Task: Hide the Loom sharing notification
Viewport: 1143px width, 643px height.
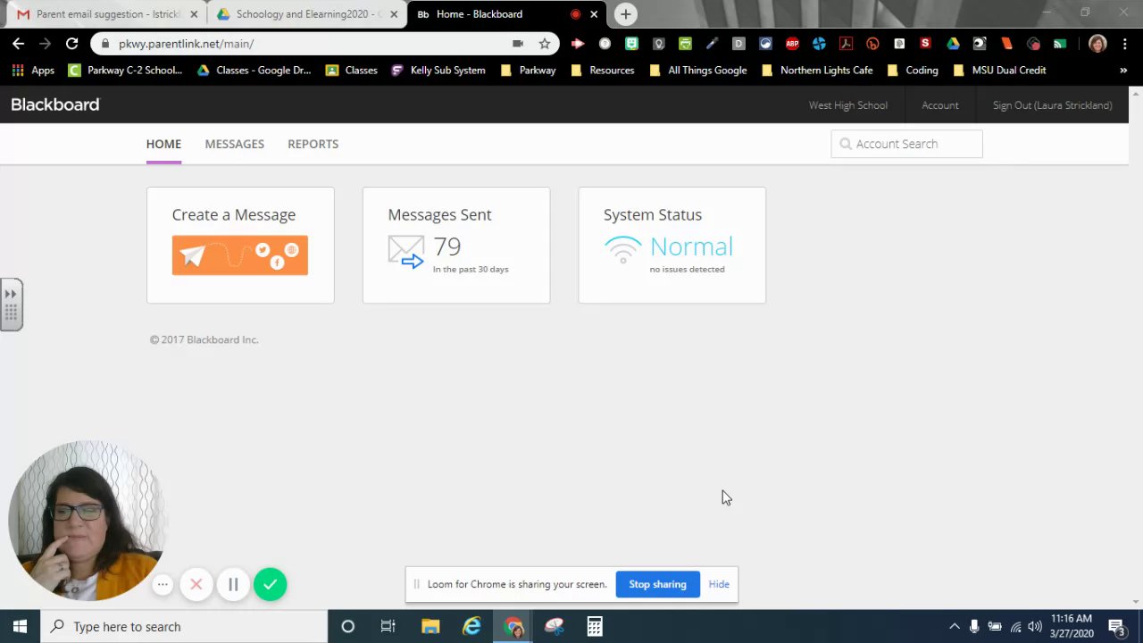Action: [719, 584]
